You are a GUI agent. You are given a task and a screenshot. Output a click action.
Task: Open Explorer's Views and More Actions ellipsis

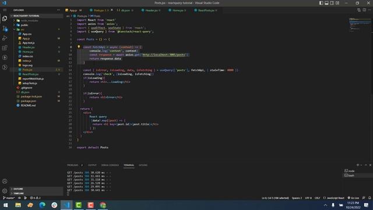(58, 10)
